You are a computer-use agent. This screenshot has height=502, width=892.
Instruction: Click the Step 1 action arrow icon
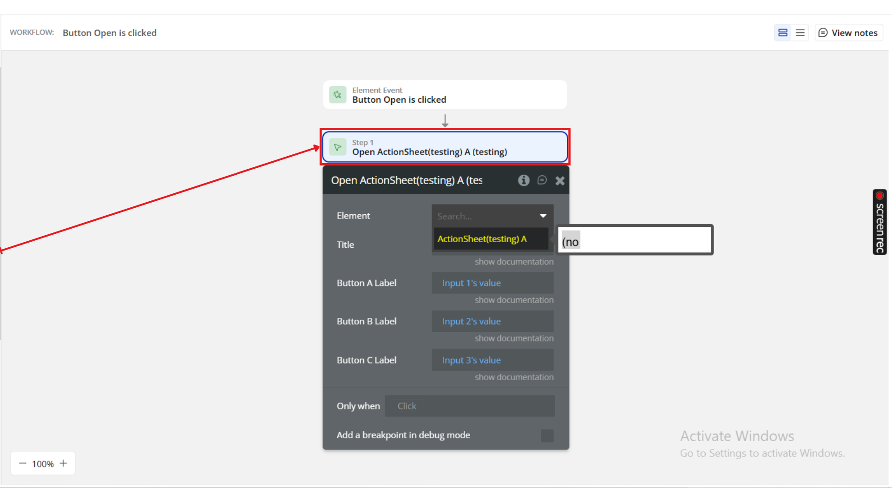(338, 147)
